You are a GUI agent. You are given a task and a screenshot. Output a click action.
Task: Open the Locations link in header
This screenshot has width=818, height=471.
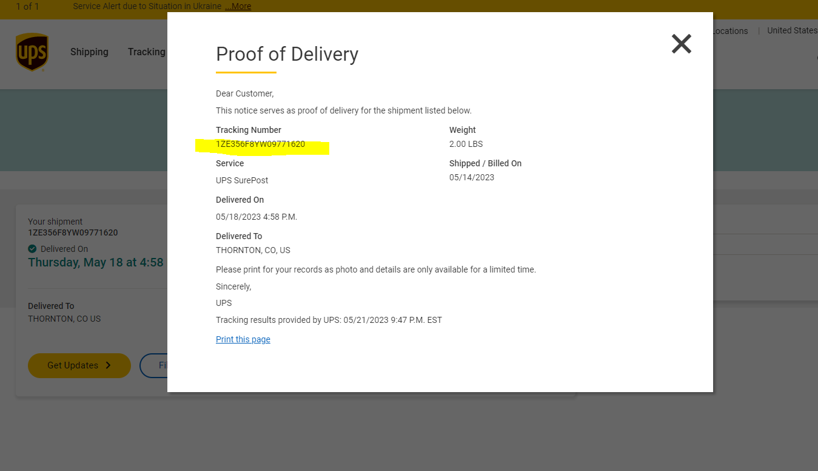pos(730,31)
